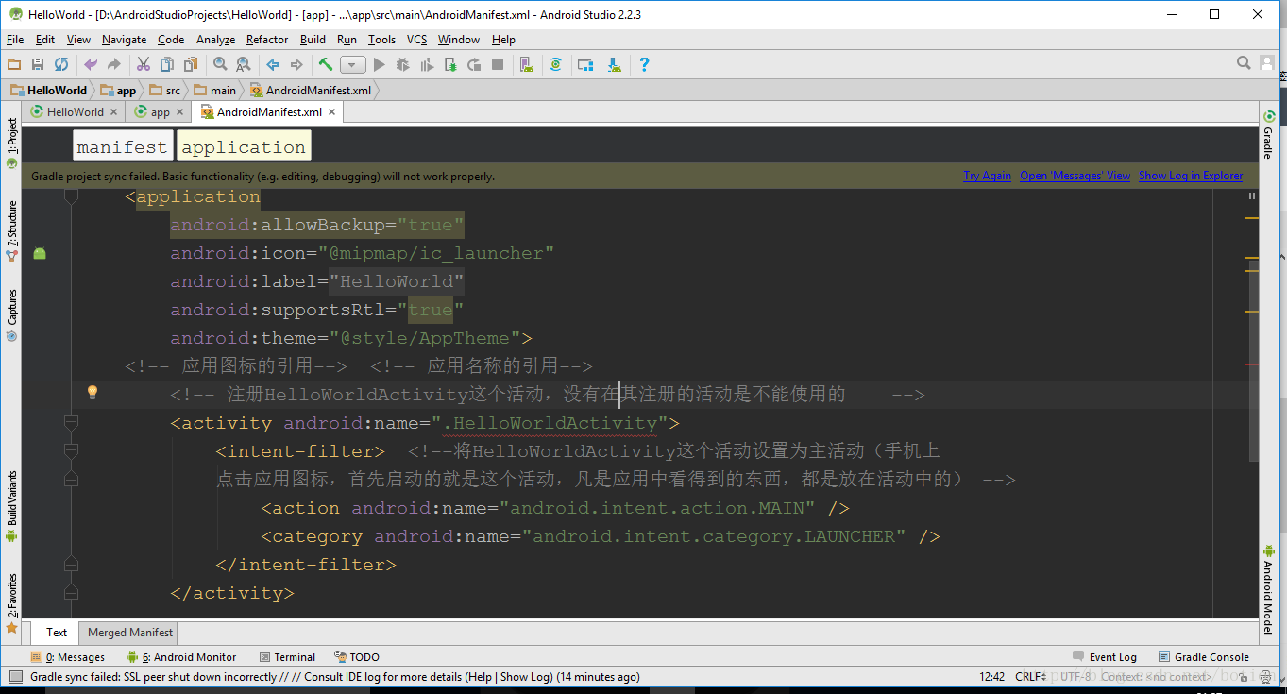Toggle tool window buttons in status bar
This screenshot has height=694, width=1287.
pyautogui.click(x=15, y=676)
